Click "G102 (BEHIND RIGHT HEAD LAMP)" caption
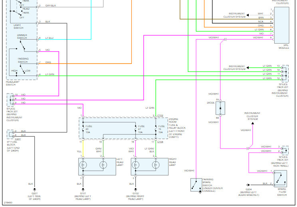 click(x=135, y=196)
